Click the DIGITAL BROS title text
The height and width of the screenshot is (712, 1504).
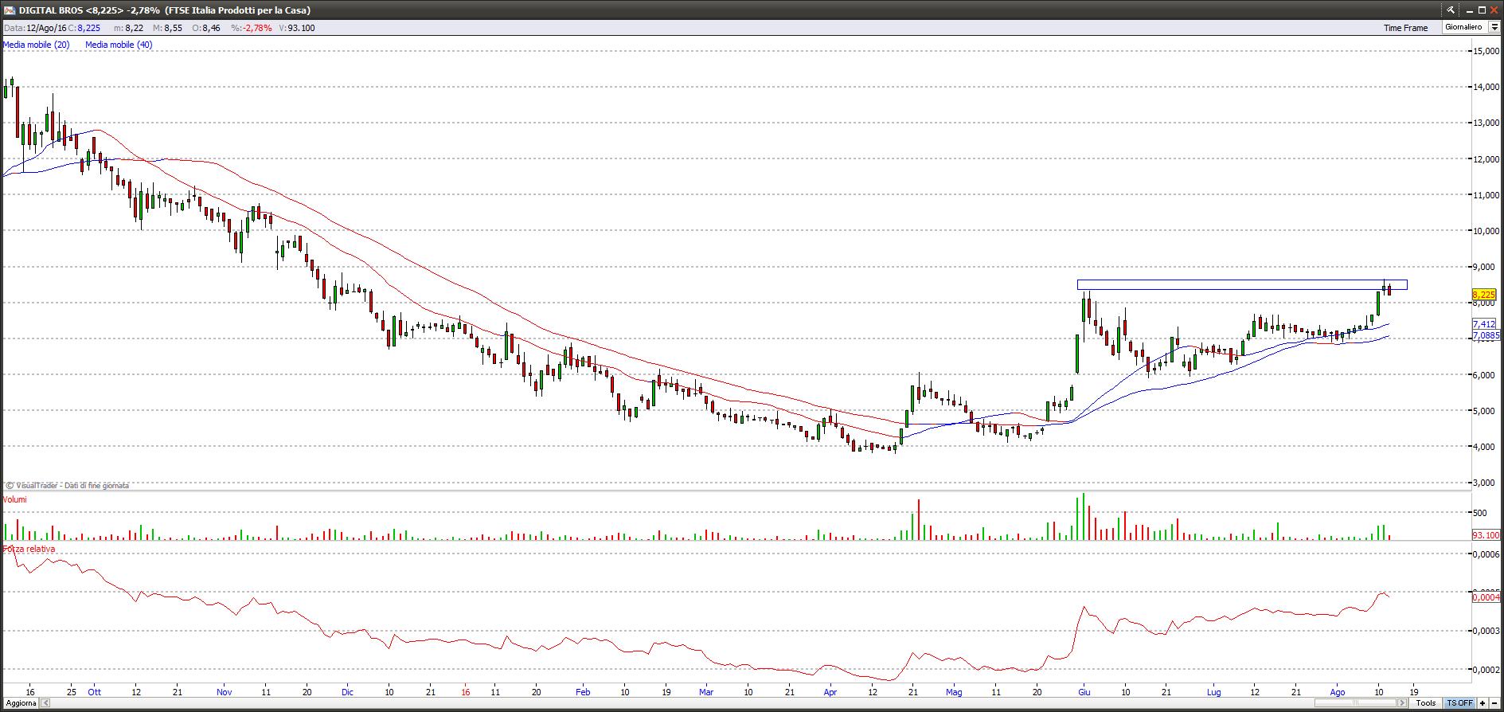50,10
